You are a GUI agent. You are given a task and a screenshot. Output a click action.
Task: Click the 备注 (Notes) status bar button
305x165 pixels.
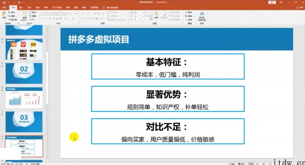[x=232, y=164]
